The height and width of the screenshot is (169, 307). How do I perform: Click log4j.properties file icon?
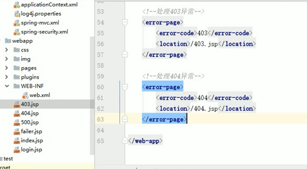click(17, 14)
